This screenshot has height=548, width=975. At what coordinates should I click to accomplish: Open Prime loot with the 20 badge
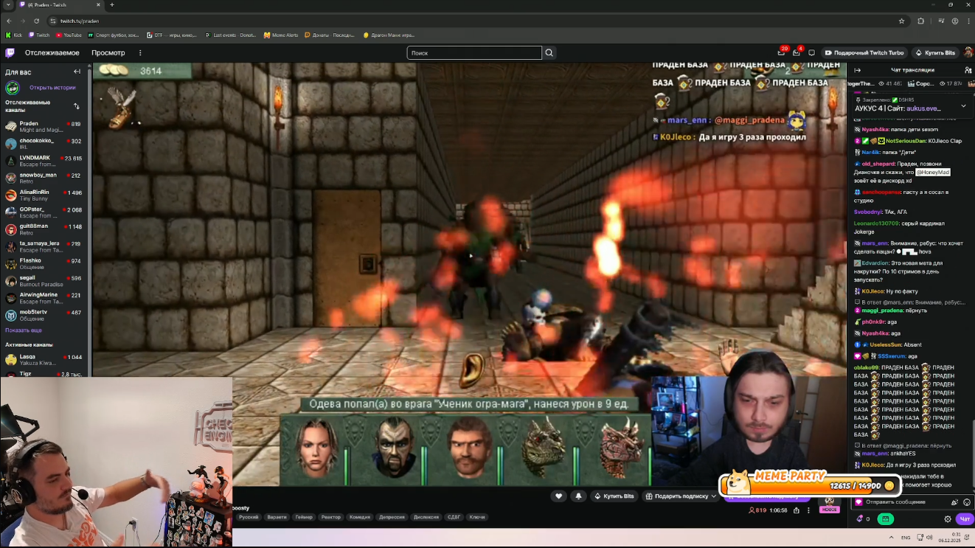point(781,52)
